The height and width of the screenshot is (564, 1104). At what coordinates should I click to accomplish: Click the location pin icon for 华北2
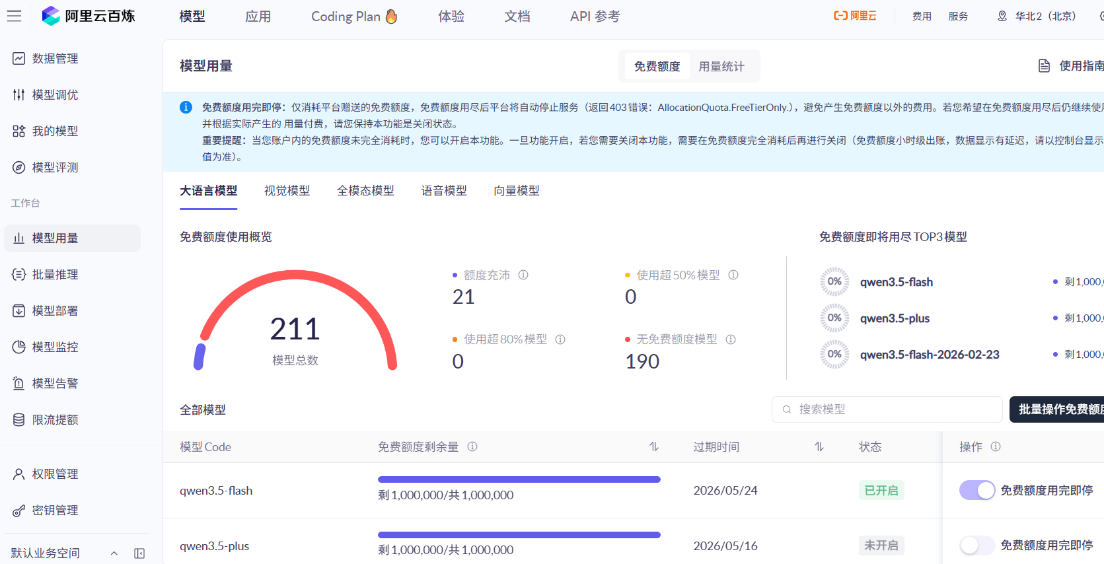pos(1002,16)
